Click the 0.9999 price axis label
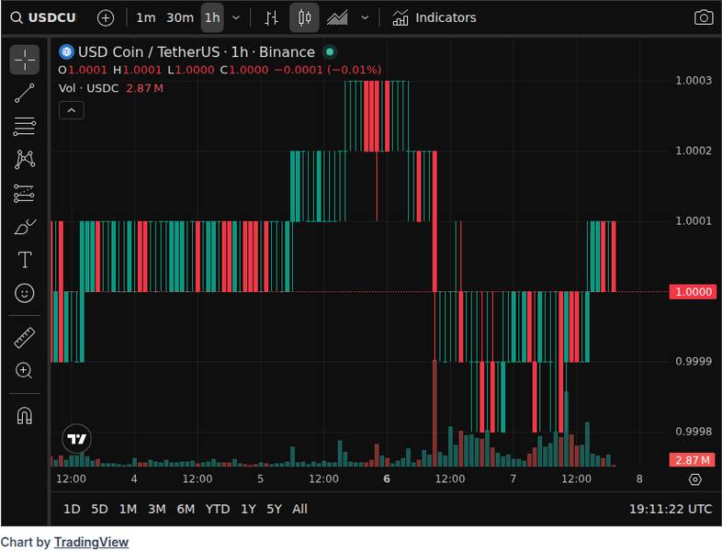 coord(693,361)
